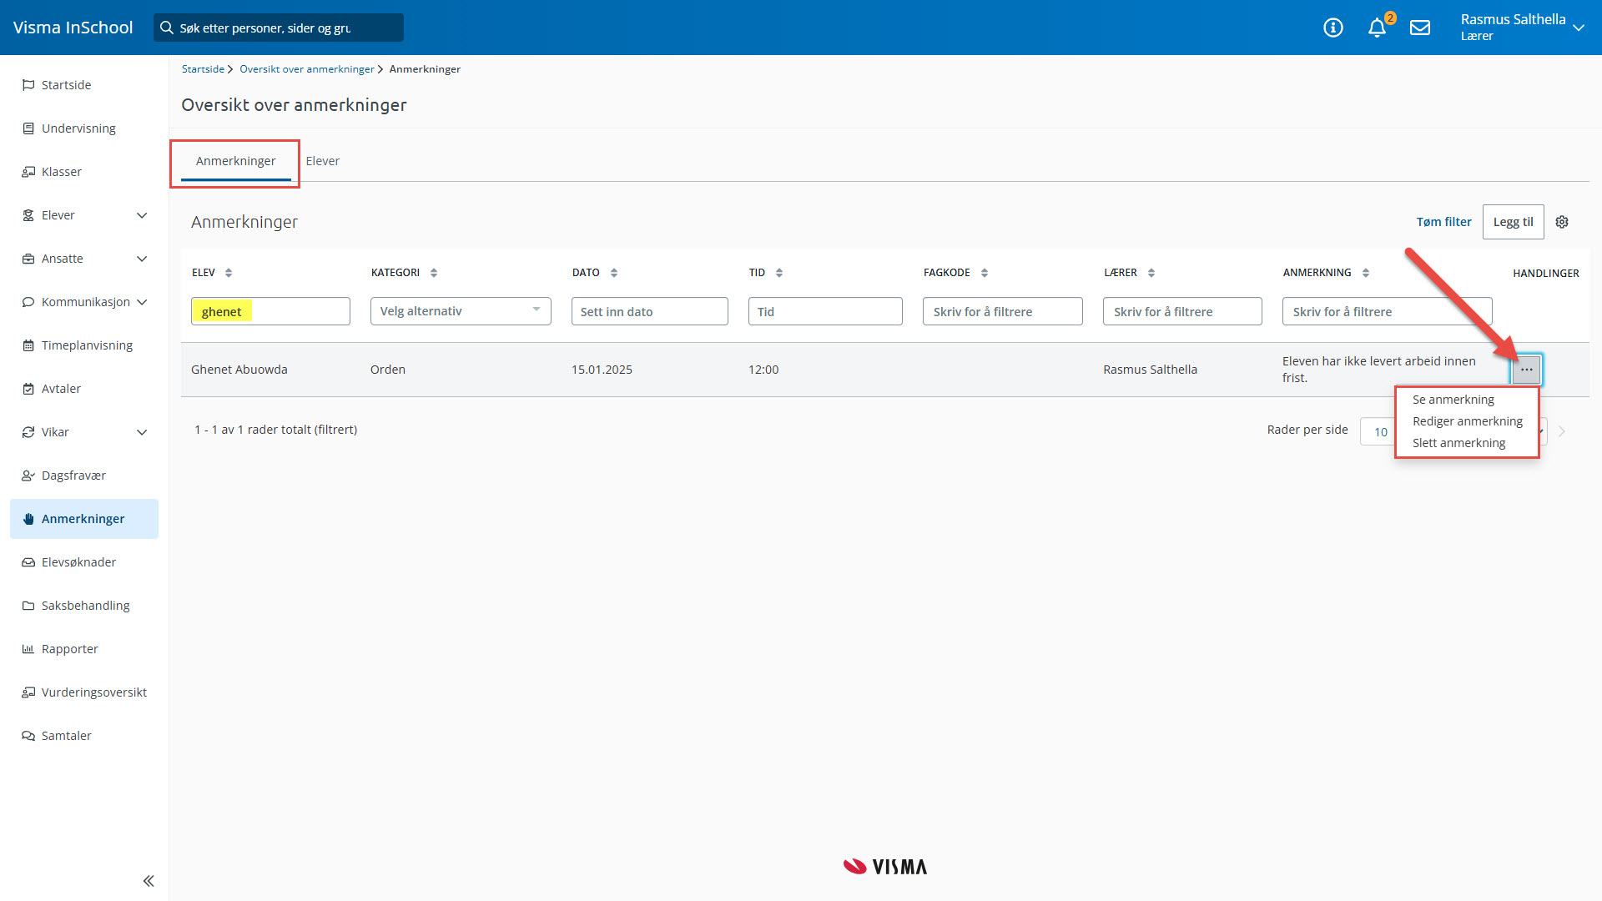
Task: Select 'Rediger anmerkning' from the context menu
Action: pyautogui.click(x=1467, y=421)
